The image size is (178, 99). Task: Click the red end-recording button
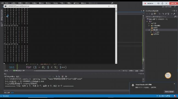coord(173,3)
